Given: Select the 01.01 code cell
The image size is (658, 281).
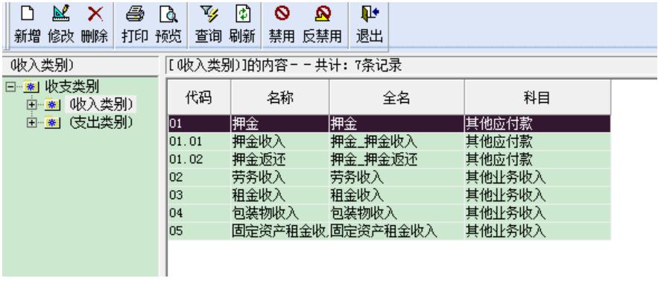Looking at the screenshot, I should [199, 142].
